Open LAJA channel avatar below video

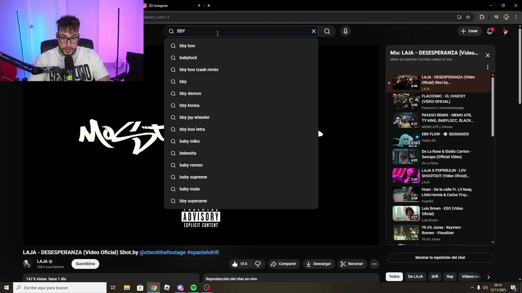click(28, 264)
